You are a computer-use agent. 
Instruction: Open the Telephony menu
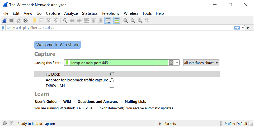(110, 13)
